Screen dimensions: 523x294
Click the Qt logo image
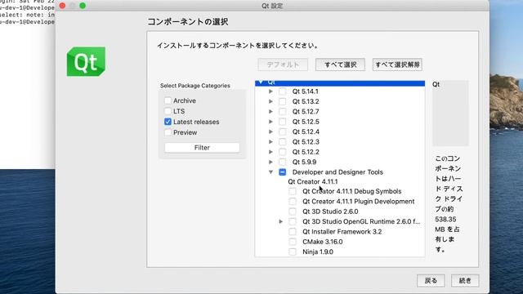point(86,62)
